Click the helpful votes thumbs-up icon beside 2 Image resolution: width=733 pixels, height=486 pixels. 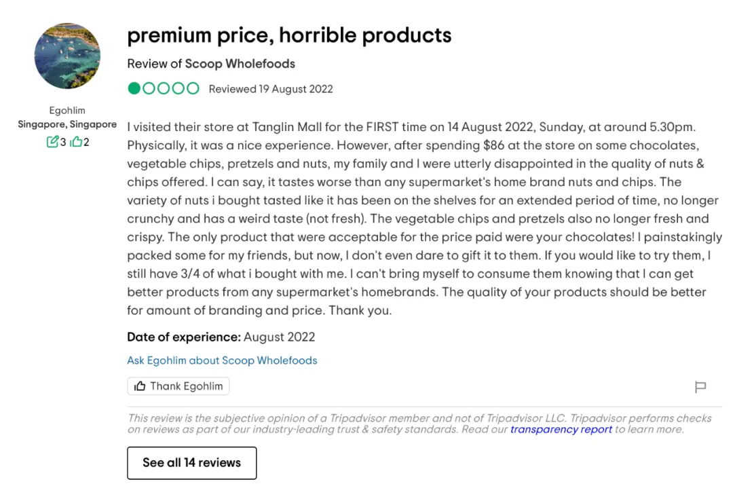pyautogui.click(x=76, y=142)
